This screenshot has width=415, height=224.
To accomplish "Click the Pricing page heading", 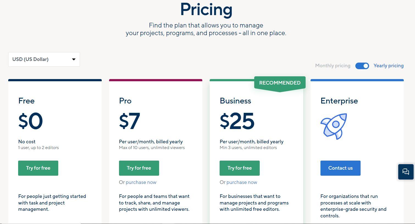I will [206, 10].
